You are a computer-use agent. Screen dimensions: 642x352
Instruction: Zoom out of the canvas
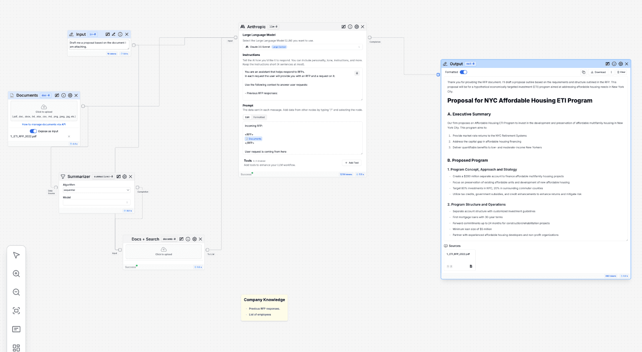[16, 292]
